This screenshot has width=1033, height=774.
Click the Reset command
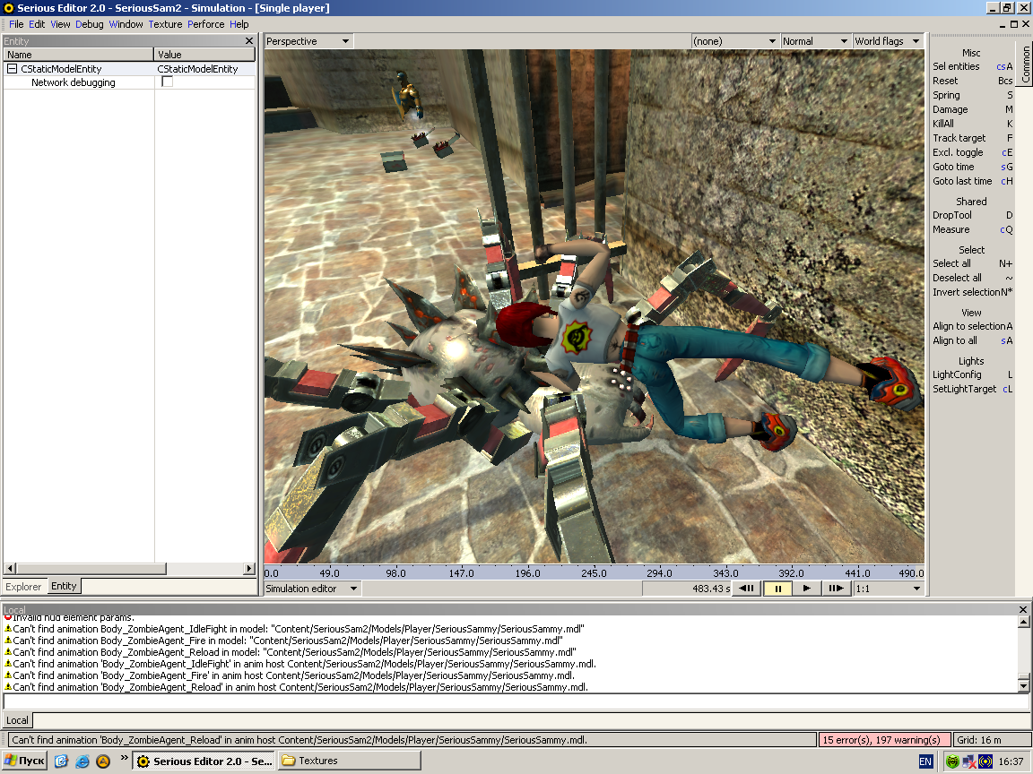(972, 81)
